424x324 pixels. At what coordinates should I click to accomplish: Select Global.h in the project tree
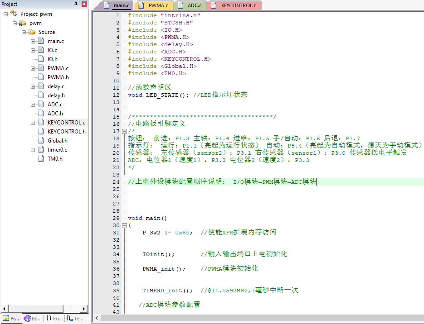pyautogui.click(x=58, y=141)
